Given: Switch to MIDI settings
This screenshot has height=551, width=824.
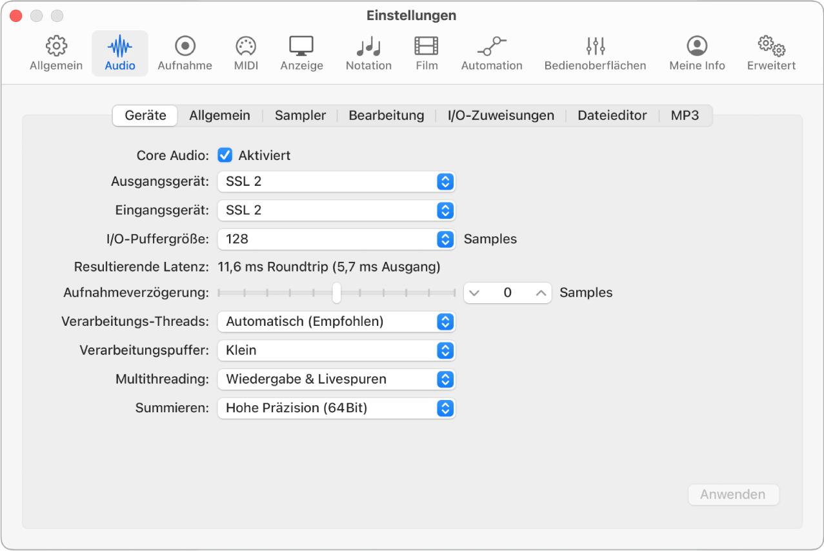Looking at the screenshot, I should tap(245, 53).
